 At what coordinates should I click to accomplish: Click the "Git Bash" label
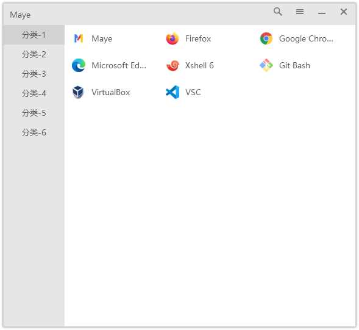tap(294, 65)
